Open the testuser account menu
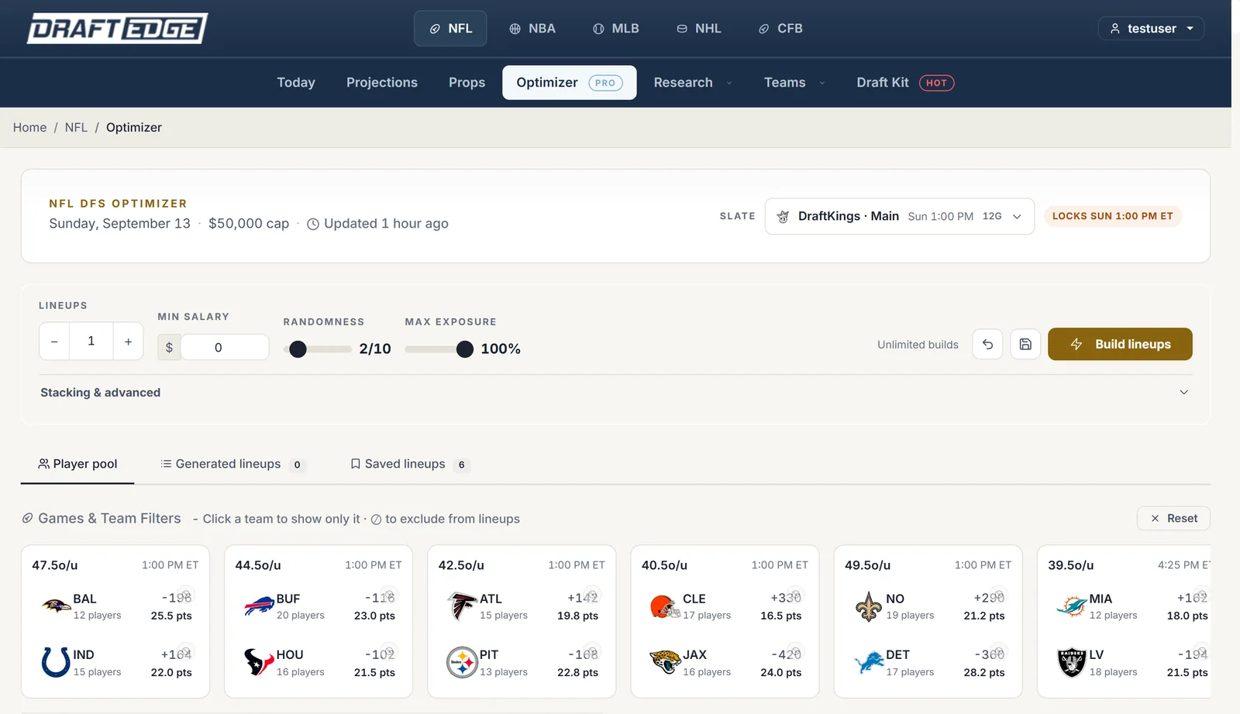The height and width of the screenshot is (714, 1240). [1151, 29]
